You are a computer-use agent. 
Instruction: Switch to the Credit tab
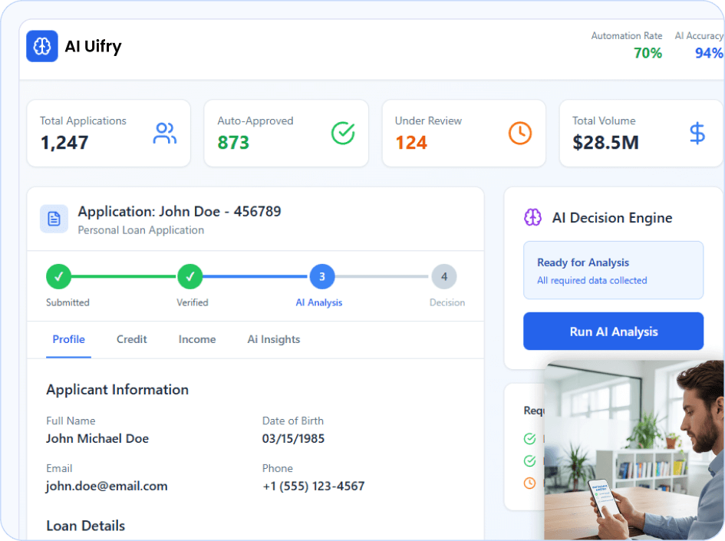131,339
